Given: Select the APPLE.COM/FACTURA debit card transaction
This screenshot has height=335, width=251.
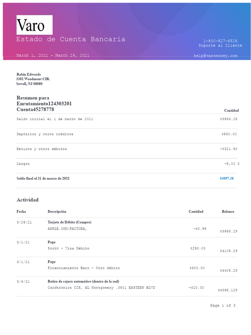Looking at the screenshot, I should pyautogui.click(x=127, y=228).
